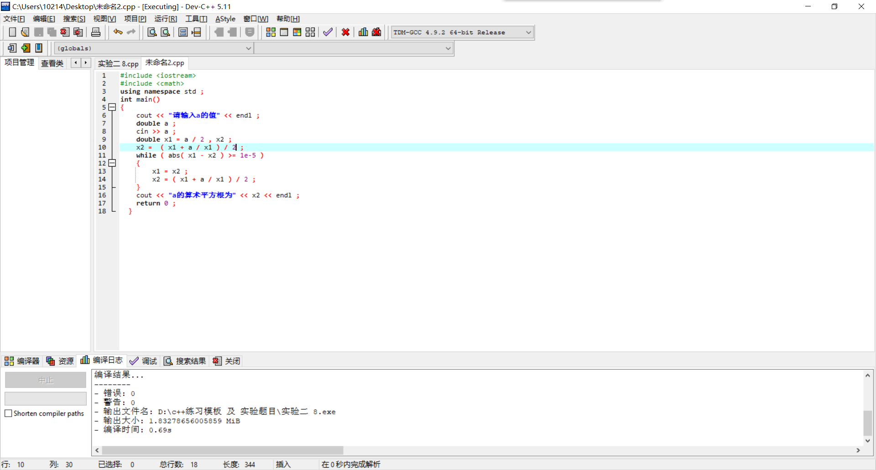
Task: Open the 窗口[W] menu
Action: pos(255,19)
